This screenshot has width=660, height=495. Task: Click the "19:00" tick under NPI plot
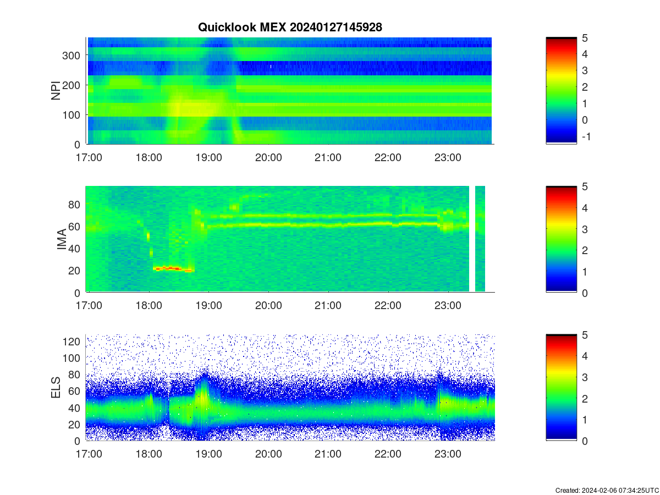[x=209, y=157]
